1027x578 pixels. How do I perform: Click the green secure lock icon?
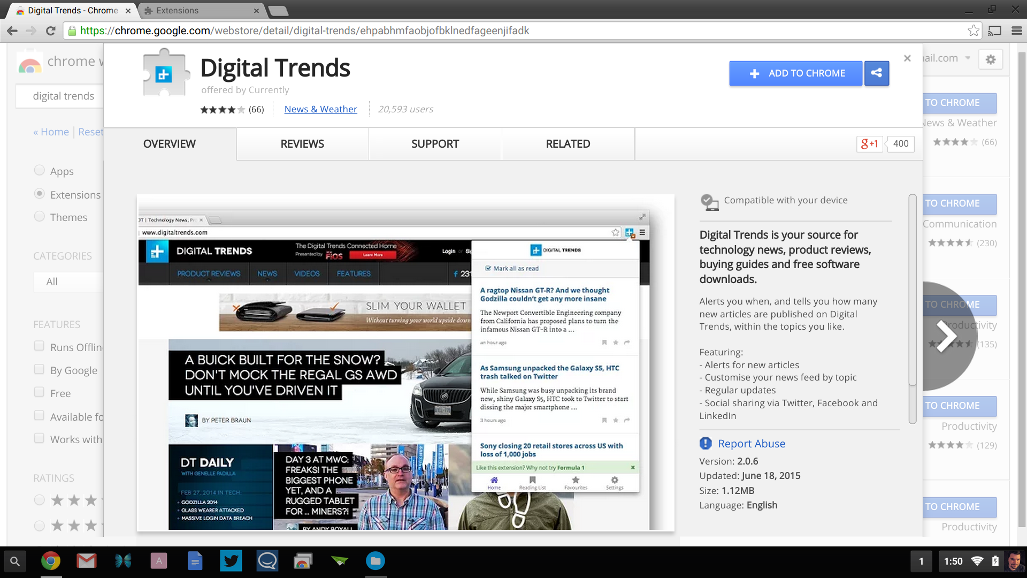tap(72, 31)
